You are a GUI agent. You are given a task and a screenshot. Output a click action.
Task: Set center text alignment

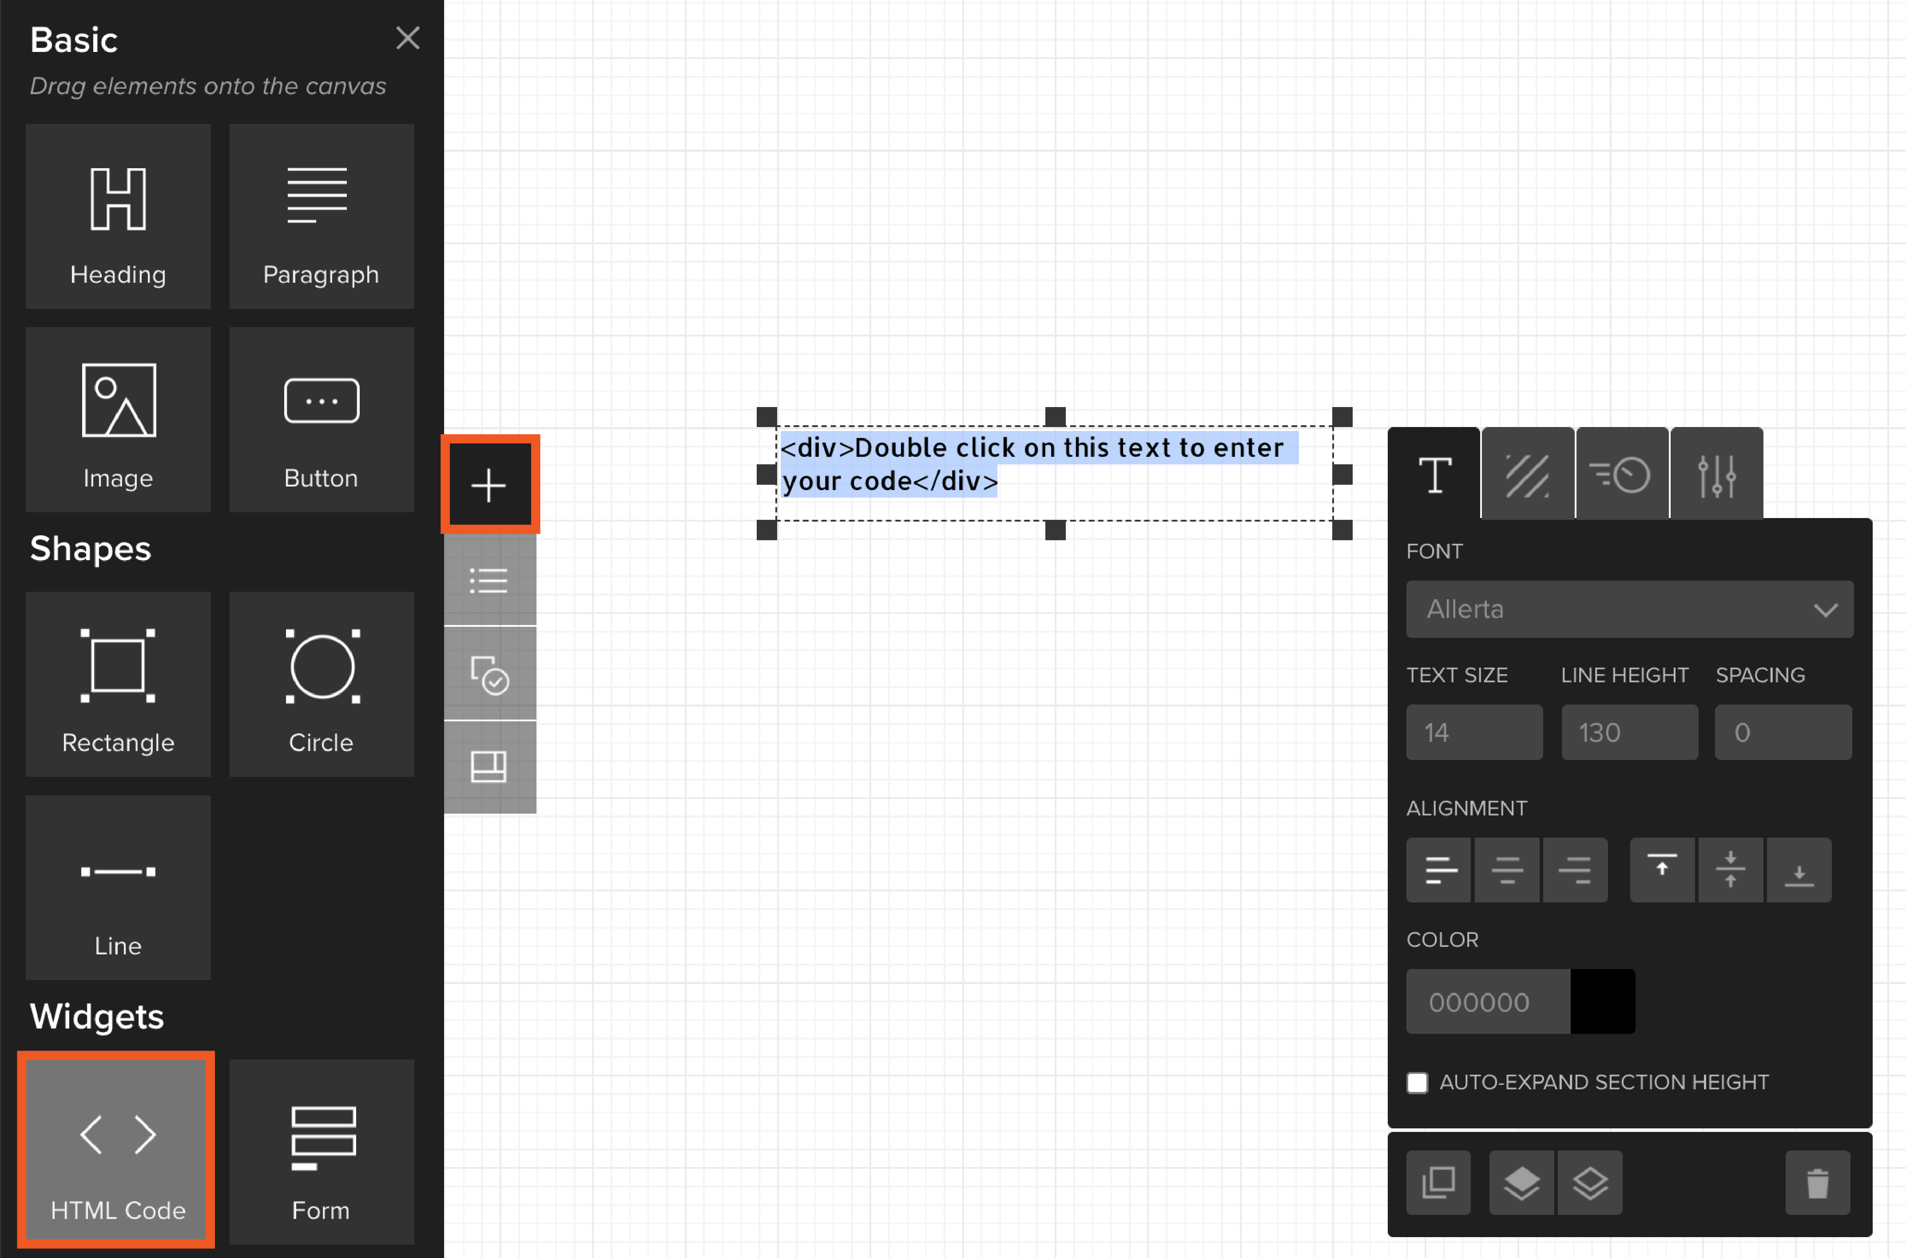(x=1506, y=870)
